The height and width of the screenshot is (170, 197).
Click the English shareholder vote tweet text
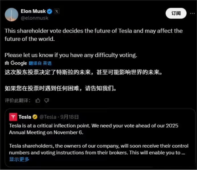point(94,43)
